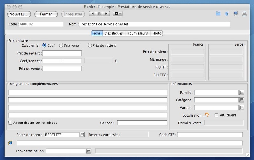254x160 pixels.
Task: Click the Enregistrer button
Action: [73, 14]
